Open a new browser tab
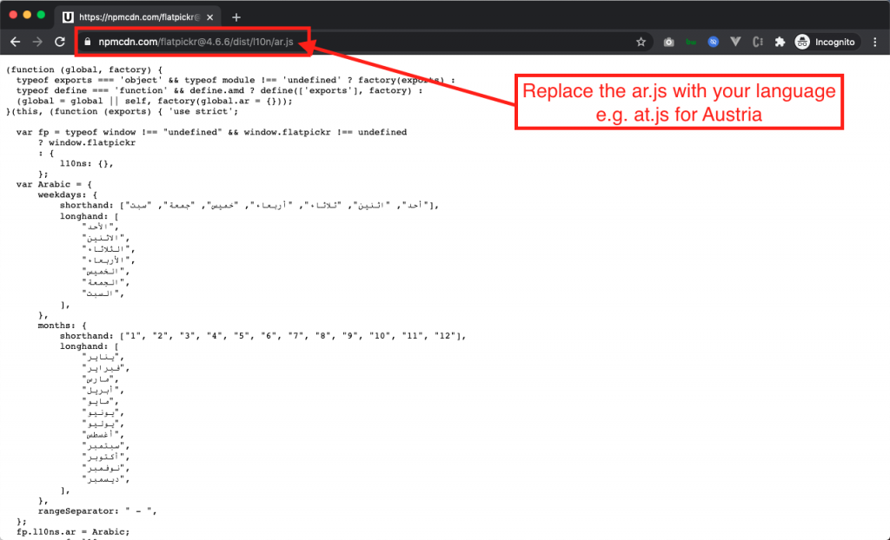This screenshot has width=890, height=540. (236, 17)
